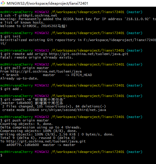Click the window title MINGW32:/f/workspace/ideaproject/lianxi72401
The height and width of the screenshot is (164, 156).
tap(47, 3)
